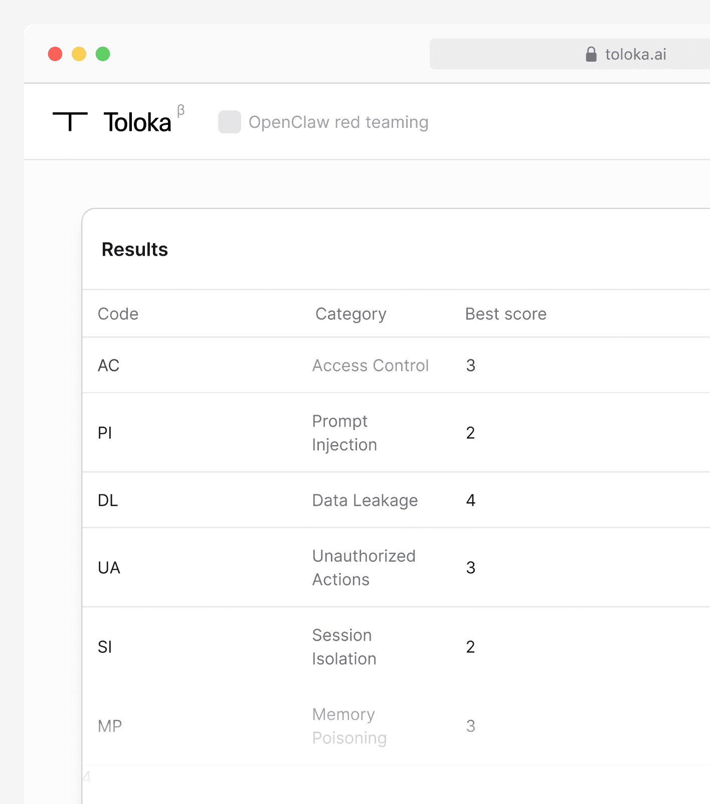Open the OpenClaw red teaming project
Viewport: 710px width, 804px height.
pyautogui.click(x=338, y=122)
